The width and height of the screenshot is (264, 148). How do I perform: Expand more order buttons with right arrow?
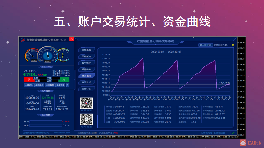pyautogui.click(x=68, y=85)
